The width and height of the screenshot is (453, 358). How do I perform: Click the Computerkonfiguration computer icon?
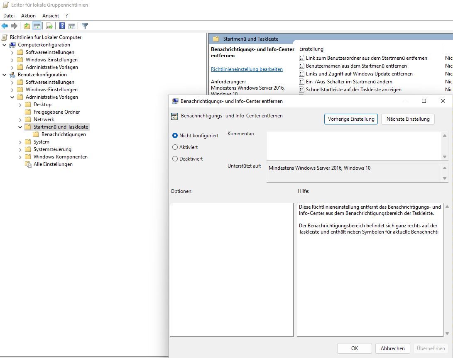[x=12, y=45]
